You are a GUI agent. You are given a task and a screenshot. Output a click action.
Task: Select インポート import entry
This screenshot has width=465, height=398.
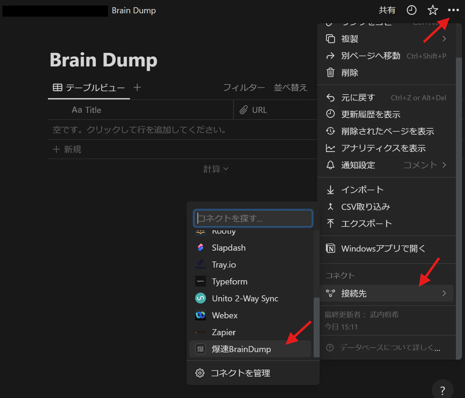click(x=387, y=190)
